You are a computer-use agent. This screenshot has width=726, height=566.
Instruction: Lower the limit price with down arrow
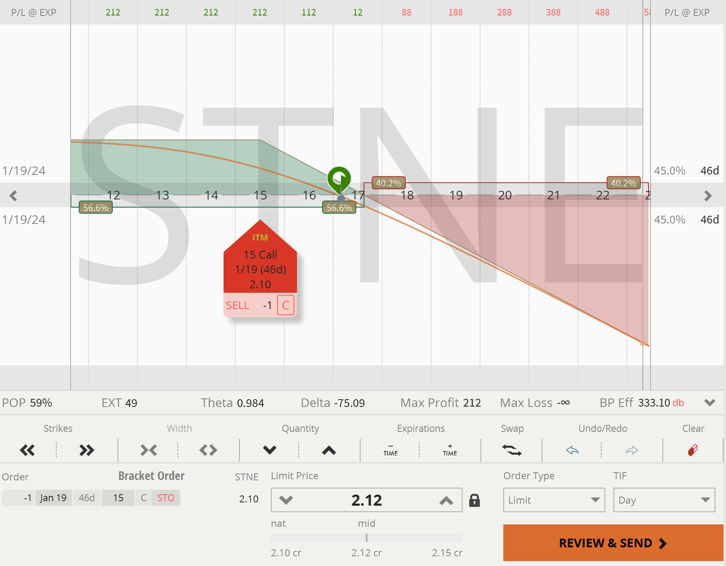286,500
